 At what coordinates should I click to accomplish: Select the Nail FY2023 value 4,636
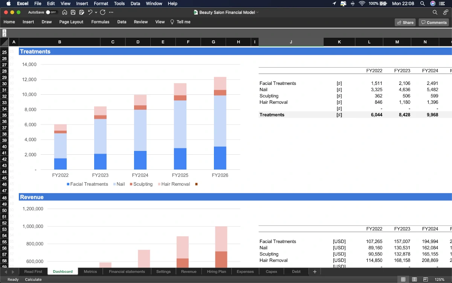[397, 90]
